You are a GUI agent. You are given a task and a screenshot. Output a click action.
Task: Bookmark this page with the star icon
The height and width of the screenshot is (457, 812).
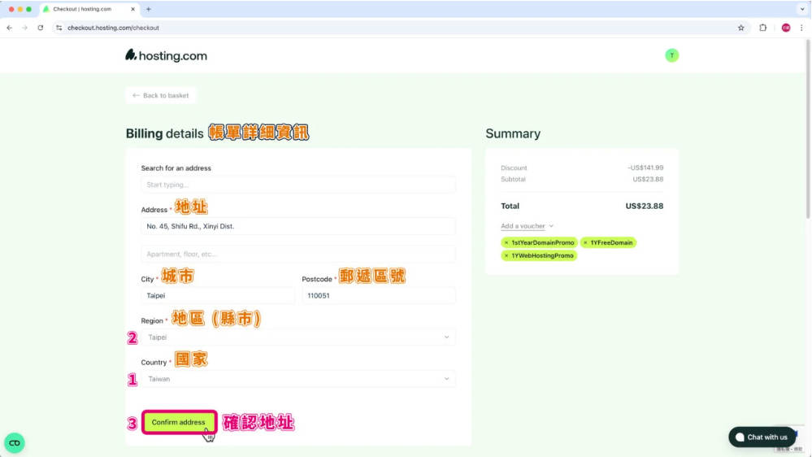click(741, 28)
